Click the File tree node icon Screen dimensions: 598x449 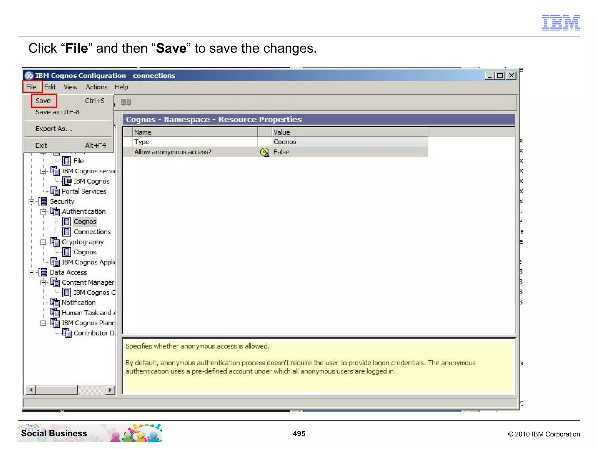[67, 161]
